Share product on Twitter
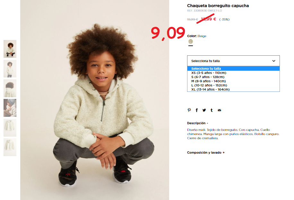This screenshot has width=294, height=200. [x=204, y=110]
